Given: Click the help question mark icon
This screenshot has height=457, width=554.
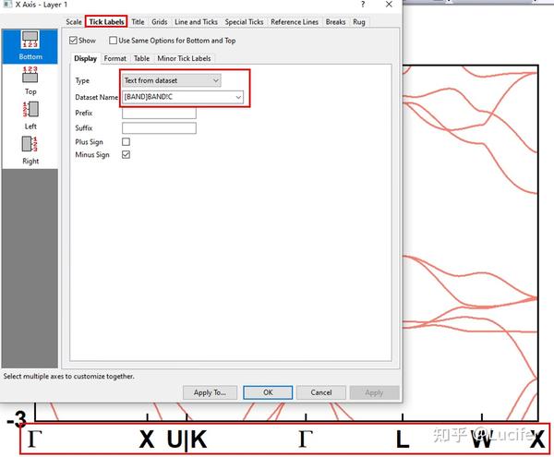Looking at the screenshot, I should click(x=363, y=5).
